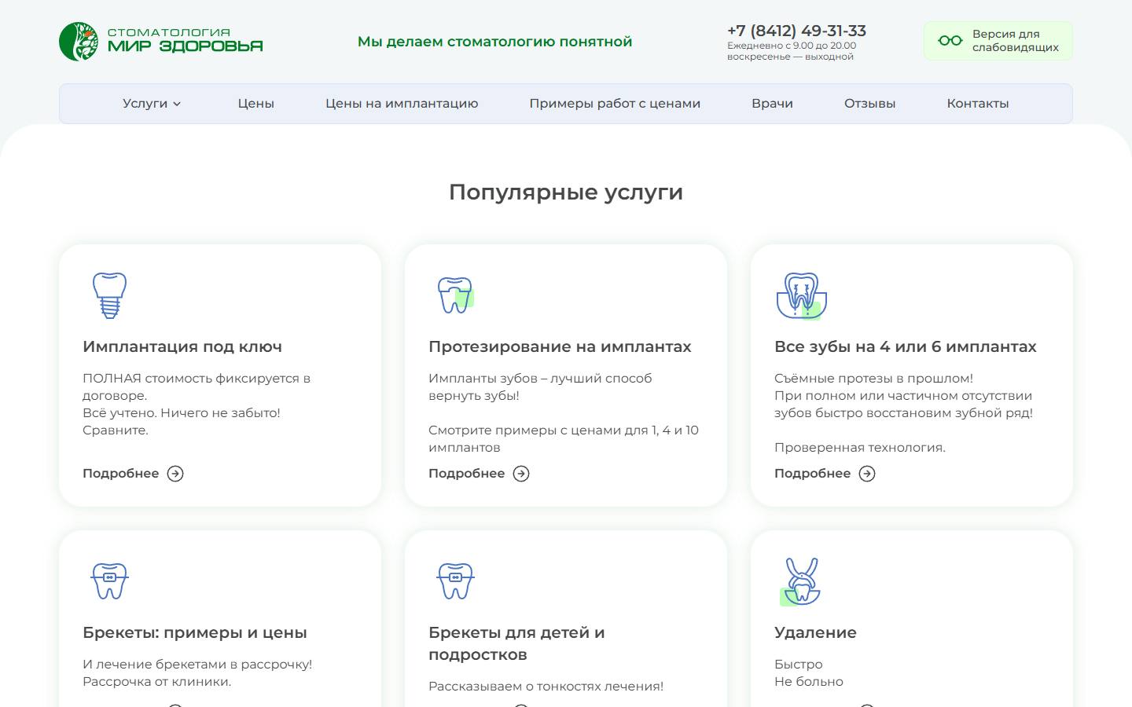This screenshot has width=1132, height=707.
Task: Click the text Рассрочка от клиники.
Action: [x=157, y=681]
